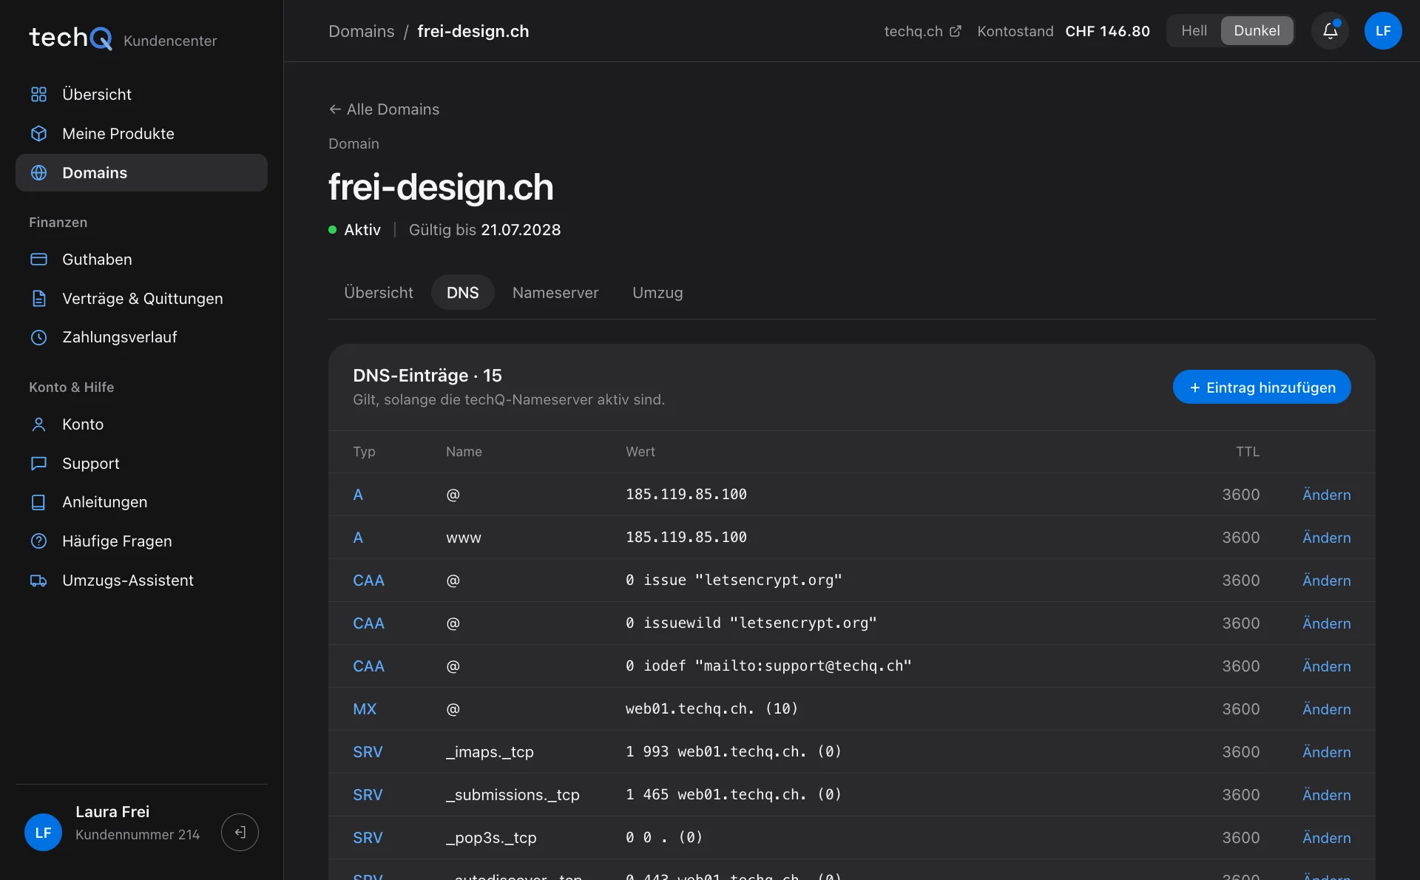This screenshot has width=1420, height=880.
Task: Click the external link icon beside techq.ch
Action: click(956, 31)
